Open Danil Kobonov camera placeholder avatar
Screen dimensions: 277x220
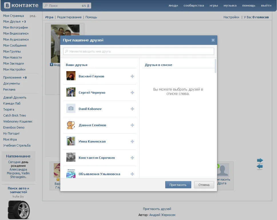[71, 108]
